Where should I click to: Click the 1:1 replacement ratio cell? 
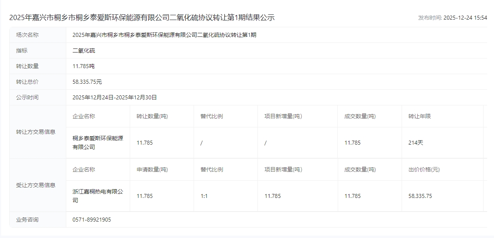click(204, 196)
